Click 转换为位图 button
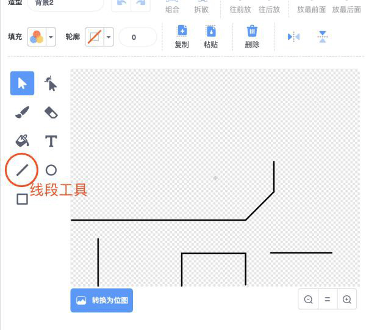 point(101,300)
